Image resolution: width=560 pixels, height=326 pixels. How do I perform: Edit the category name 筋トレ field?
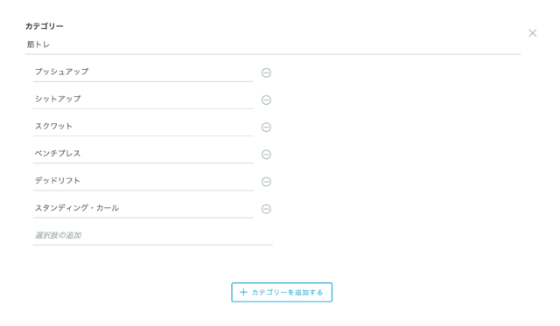tap(273, 45)
